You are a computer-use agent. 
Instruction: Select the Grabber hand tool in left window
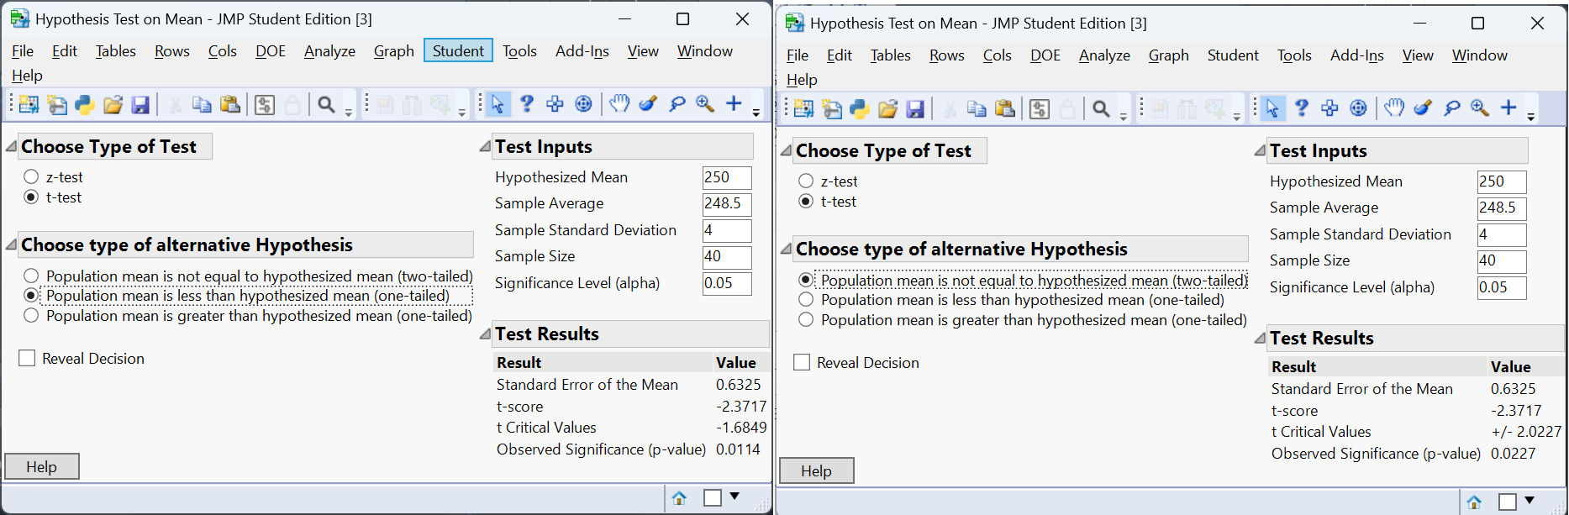[619, 103]
